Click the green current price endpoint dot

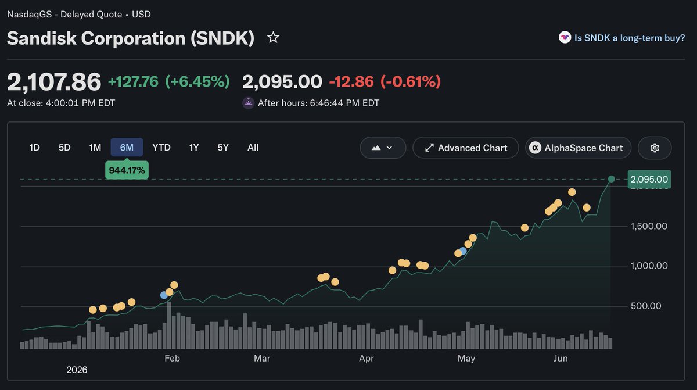[611, 179]
